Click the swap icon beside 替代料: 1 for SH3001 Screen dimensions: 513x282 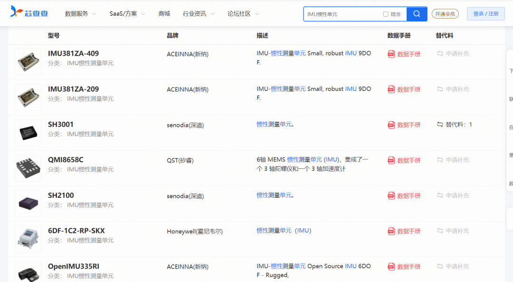coord(440,125)
